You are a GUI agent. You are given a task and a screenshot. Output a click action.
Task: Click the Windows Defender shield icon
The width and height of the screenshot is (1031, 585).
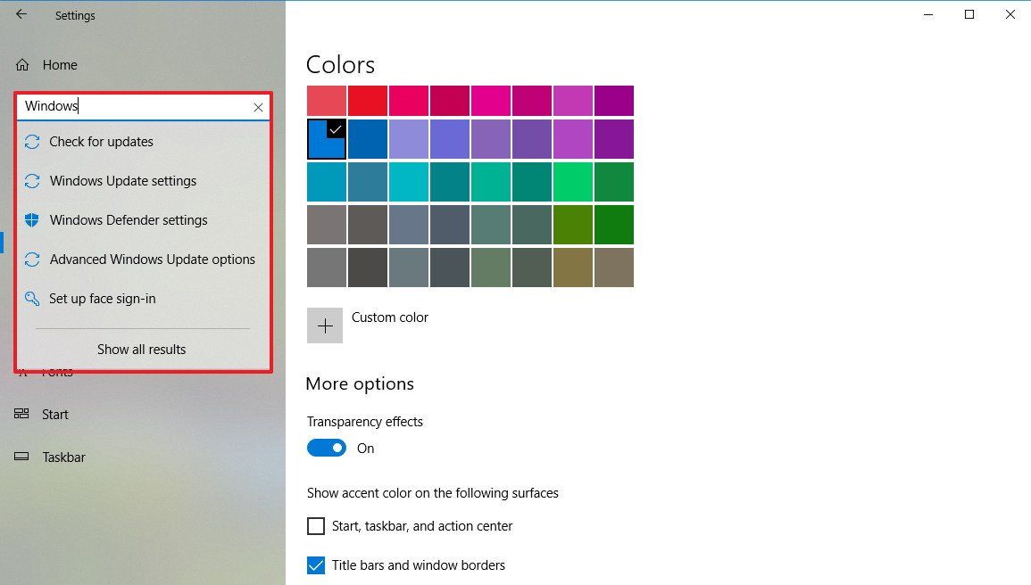pyautogui.click(x=33, y=220)
